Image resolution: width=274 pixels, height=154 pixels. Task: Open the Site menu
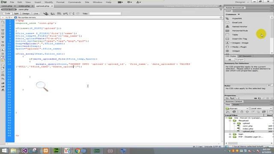87,2
